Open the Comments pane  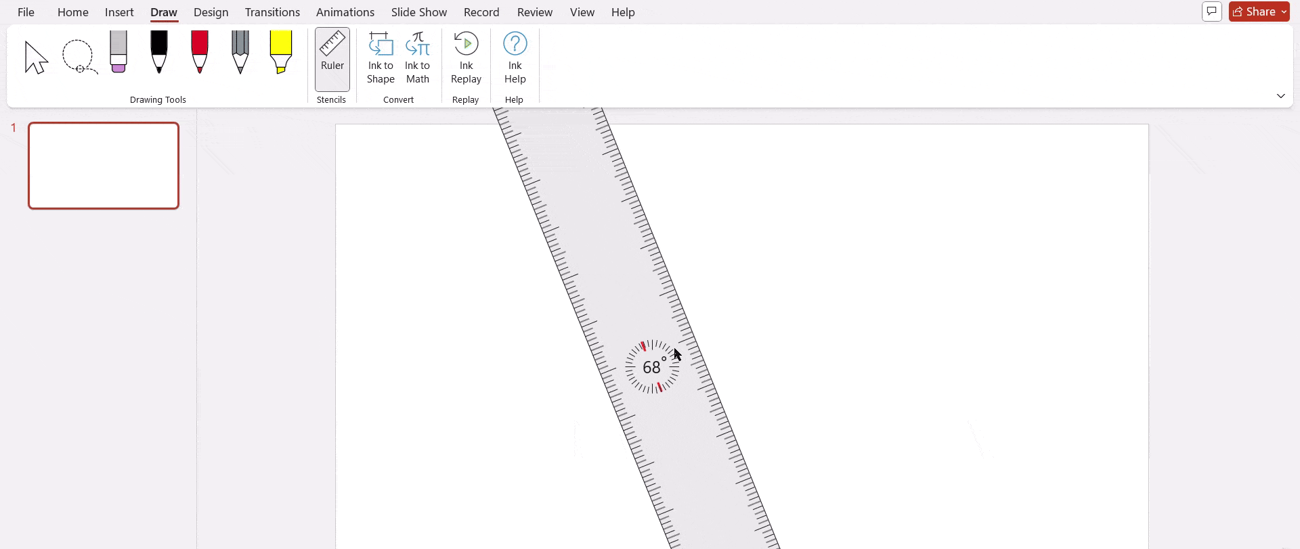(1211, 11)
